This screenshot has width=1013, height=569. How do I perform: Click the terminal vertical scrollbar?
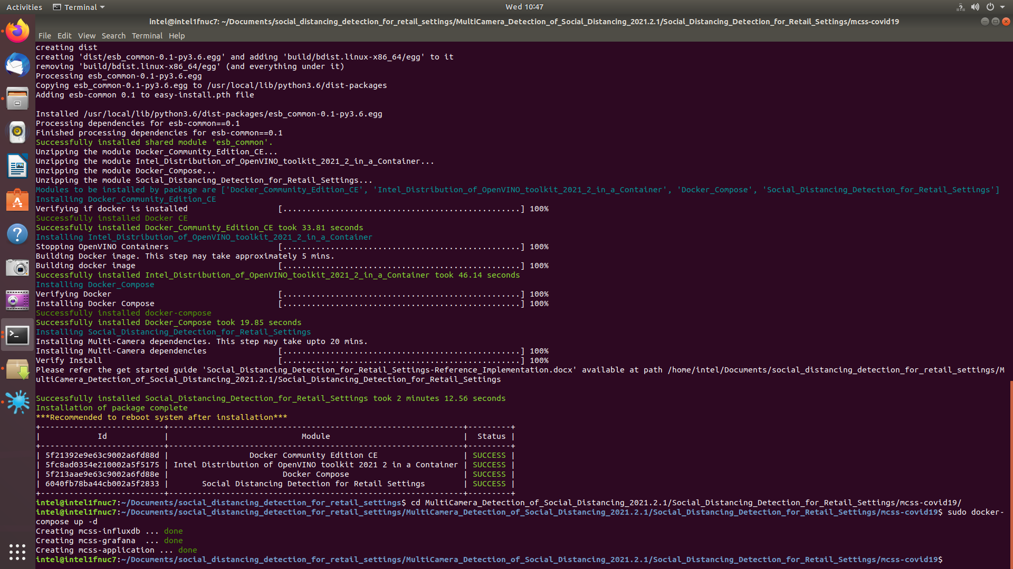click(x=1011, y=474)
